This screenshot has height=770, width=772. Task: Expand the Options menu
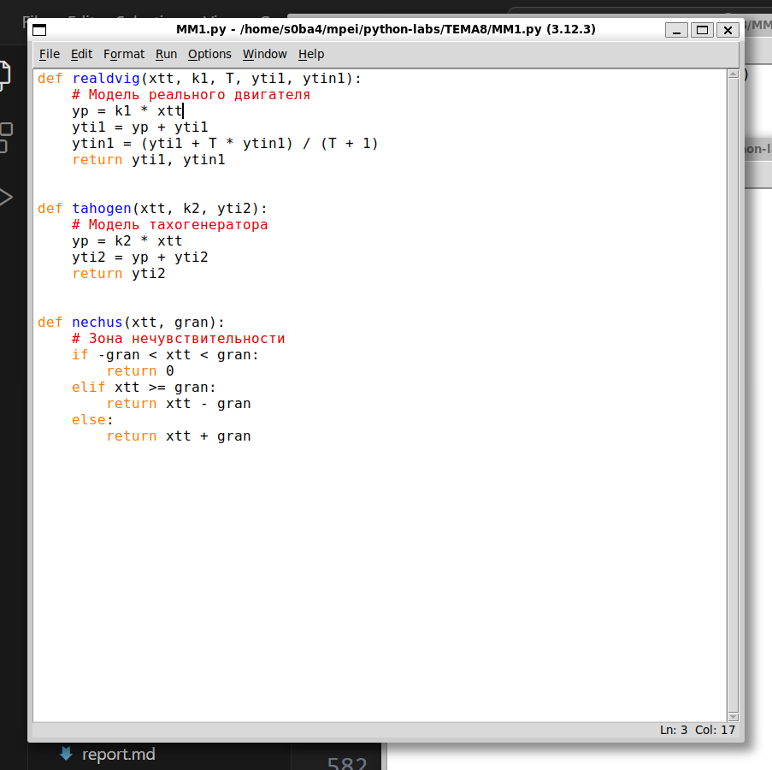pos(209,54)
